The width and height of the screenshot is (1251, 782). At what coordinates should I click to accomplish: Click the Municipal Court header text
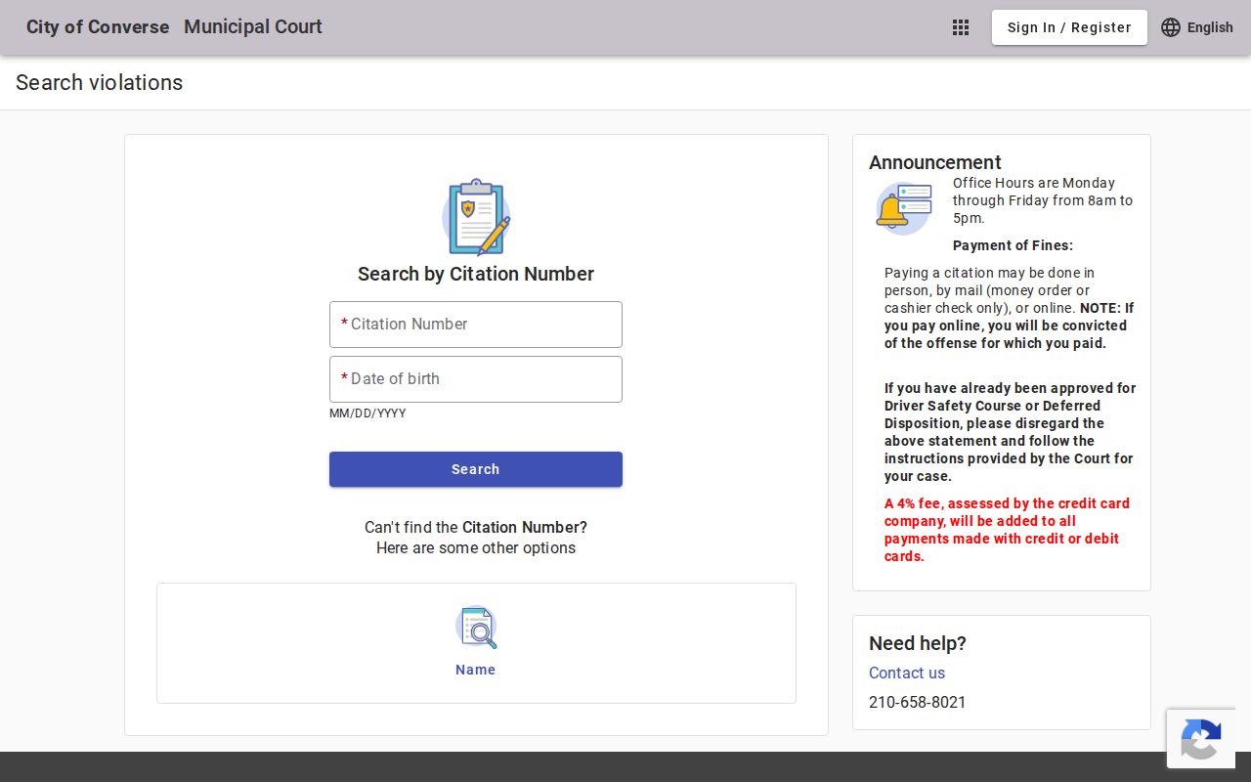pos(253,27)
